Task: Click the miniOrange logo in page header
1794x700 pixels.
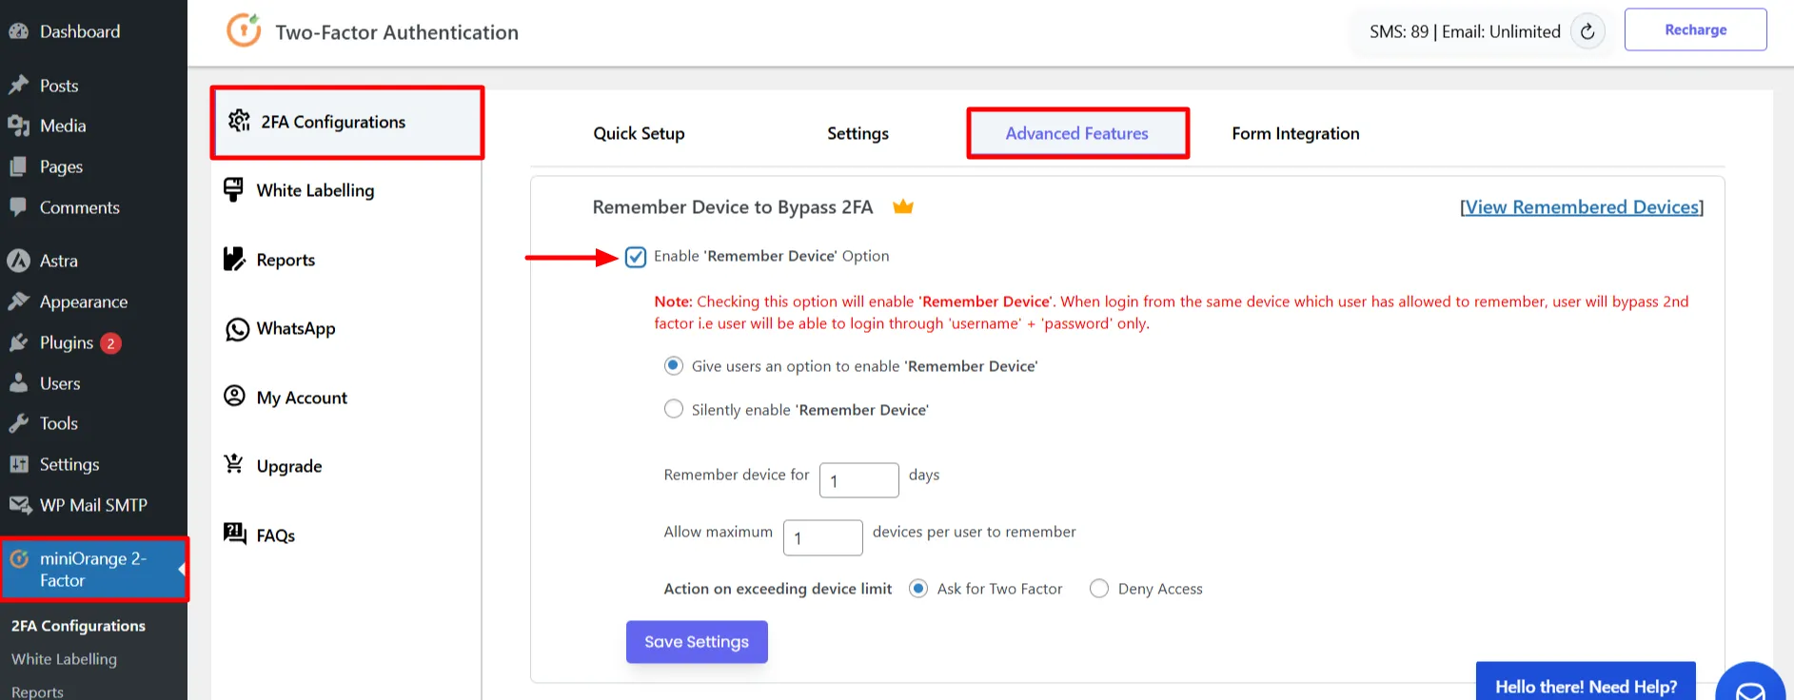Action: click(244, 30)
